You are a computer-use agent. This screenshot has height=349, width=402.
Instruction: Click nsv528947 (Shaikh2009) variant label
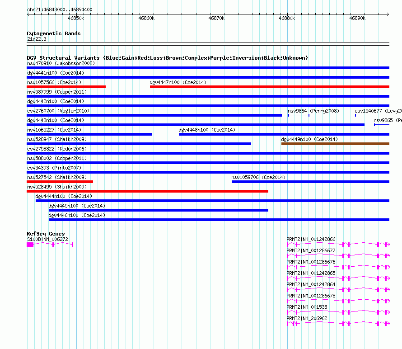pos(57,139)
